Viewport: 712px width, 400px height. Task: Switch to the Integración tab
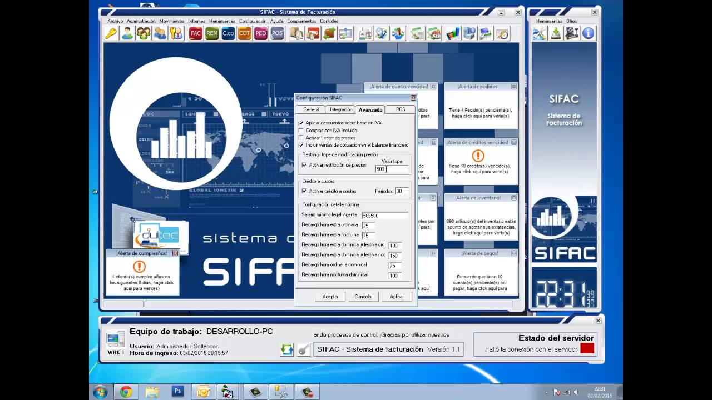(341, 109)
